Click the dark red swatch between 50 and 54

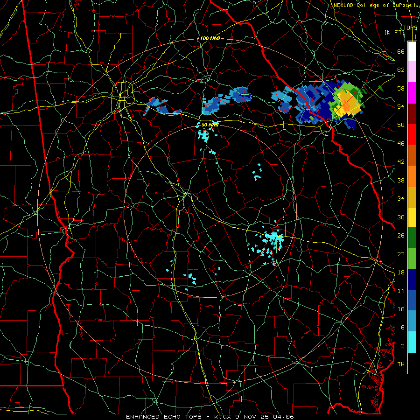pos(412,114)
